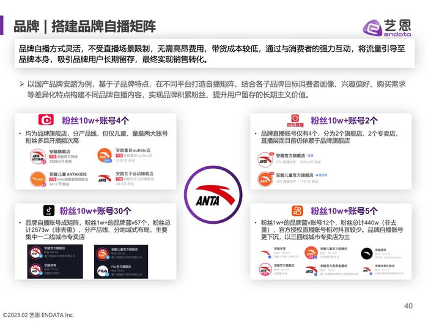The height and width of the screenshot is (321, 428).
Task: Click the JD 安踏官方旗舰店 avatar
Action: tap(265, 160)
